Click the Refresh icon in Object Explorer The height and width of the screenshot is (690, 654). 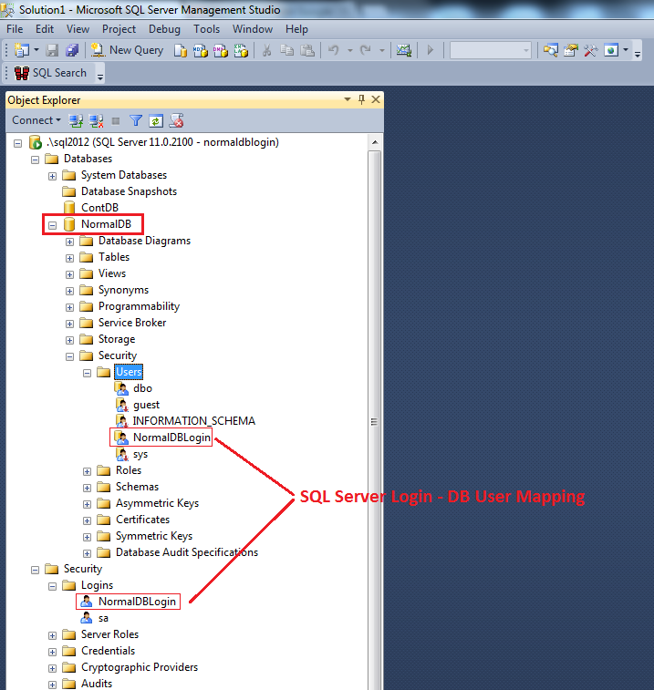click(x=156, y=120)
